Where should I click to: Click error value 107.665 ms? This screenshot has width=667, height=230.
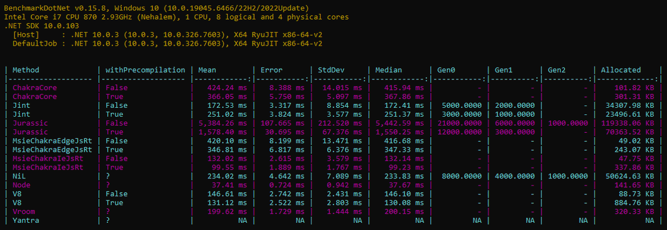tap(283, 122)
